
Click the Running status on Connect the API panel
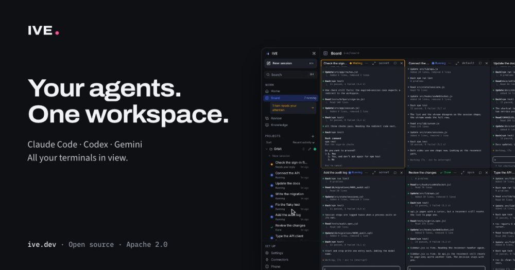[438, 63]
